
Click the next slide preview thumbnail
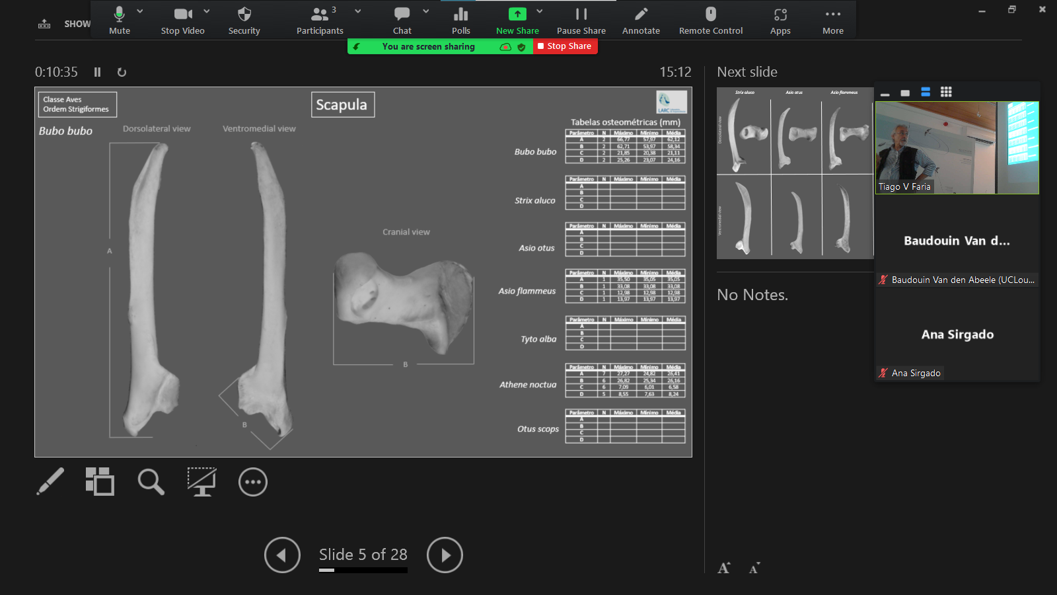click(x=795, y=173)
